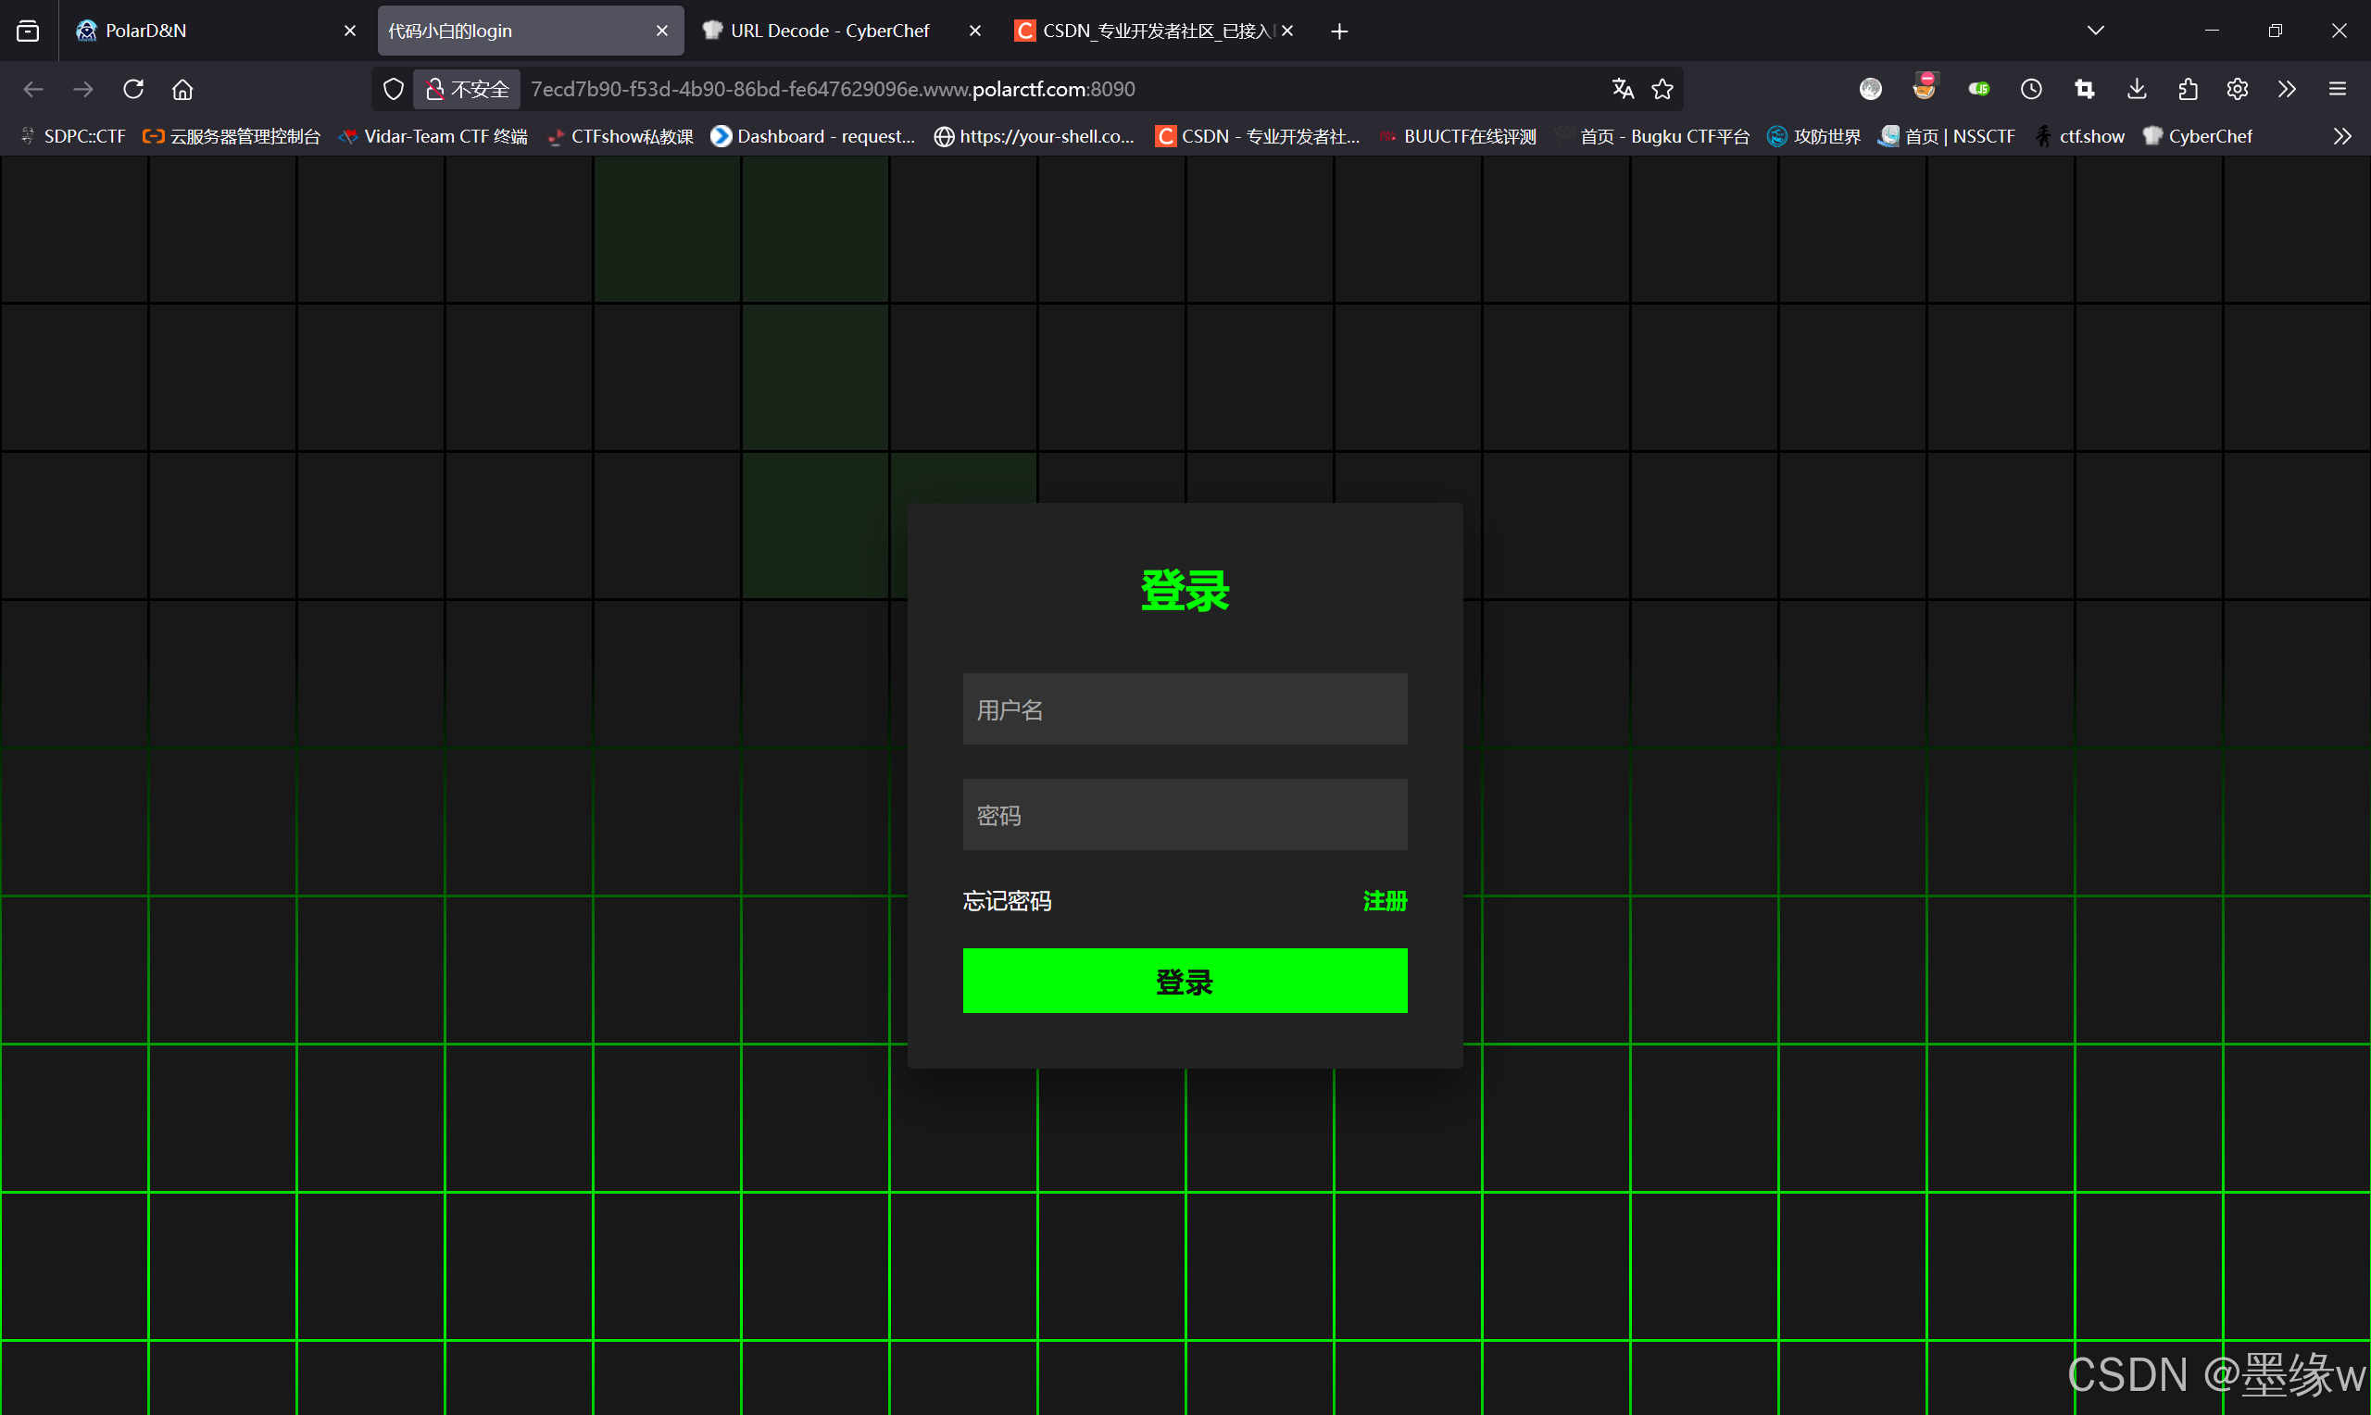Show more bookmarks overflow chevron
Viewport: 2371px width, 1415px height.
click(x=2342, y=136)
